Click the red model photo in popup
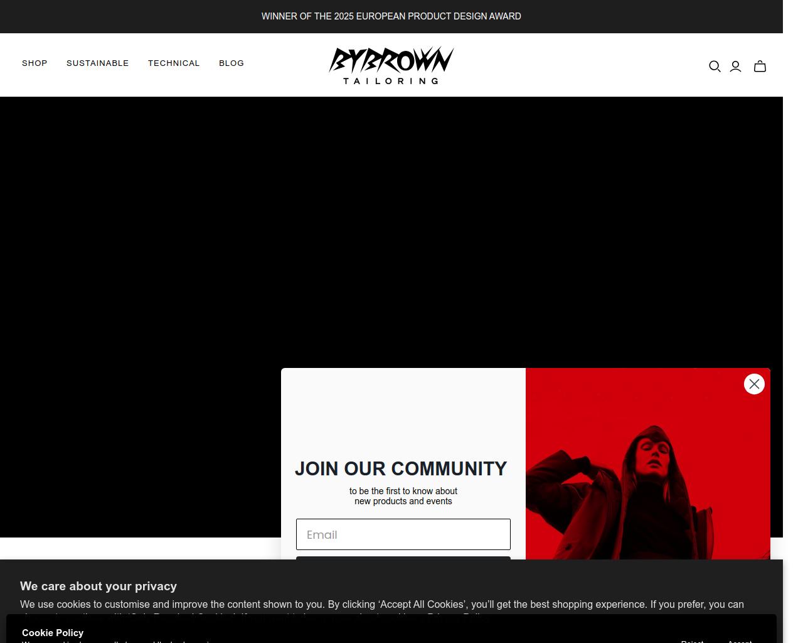Viewport: 803px width, 643px height. point(647,477)
